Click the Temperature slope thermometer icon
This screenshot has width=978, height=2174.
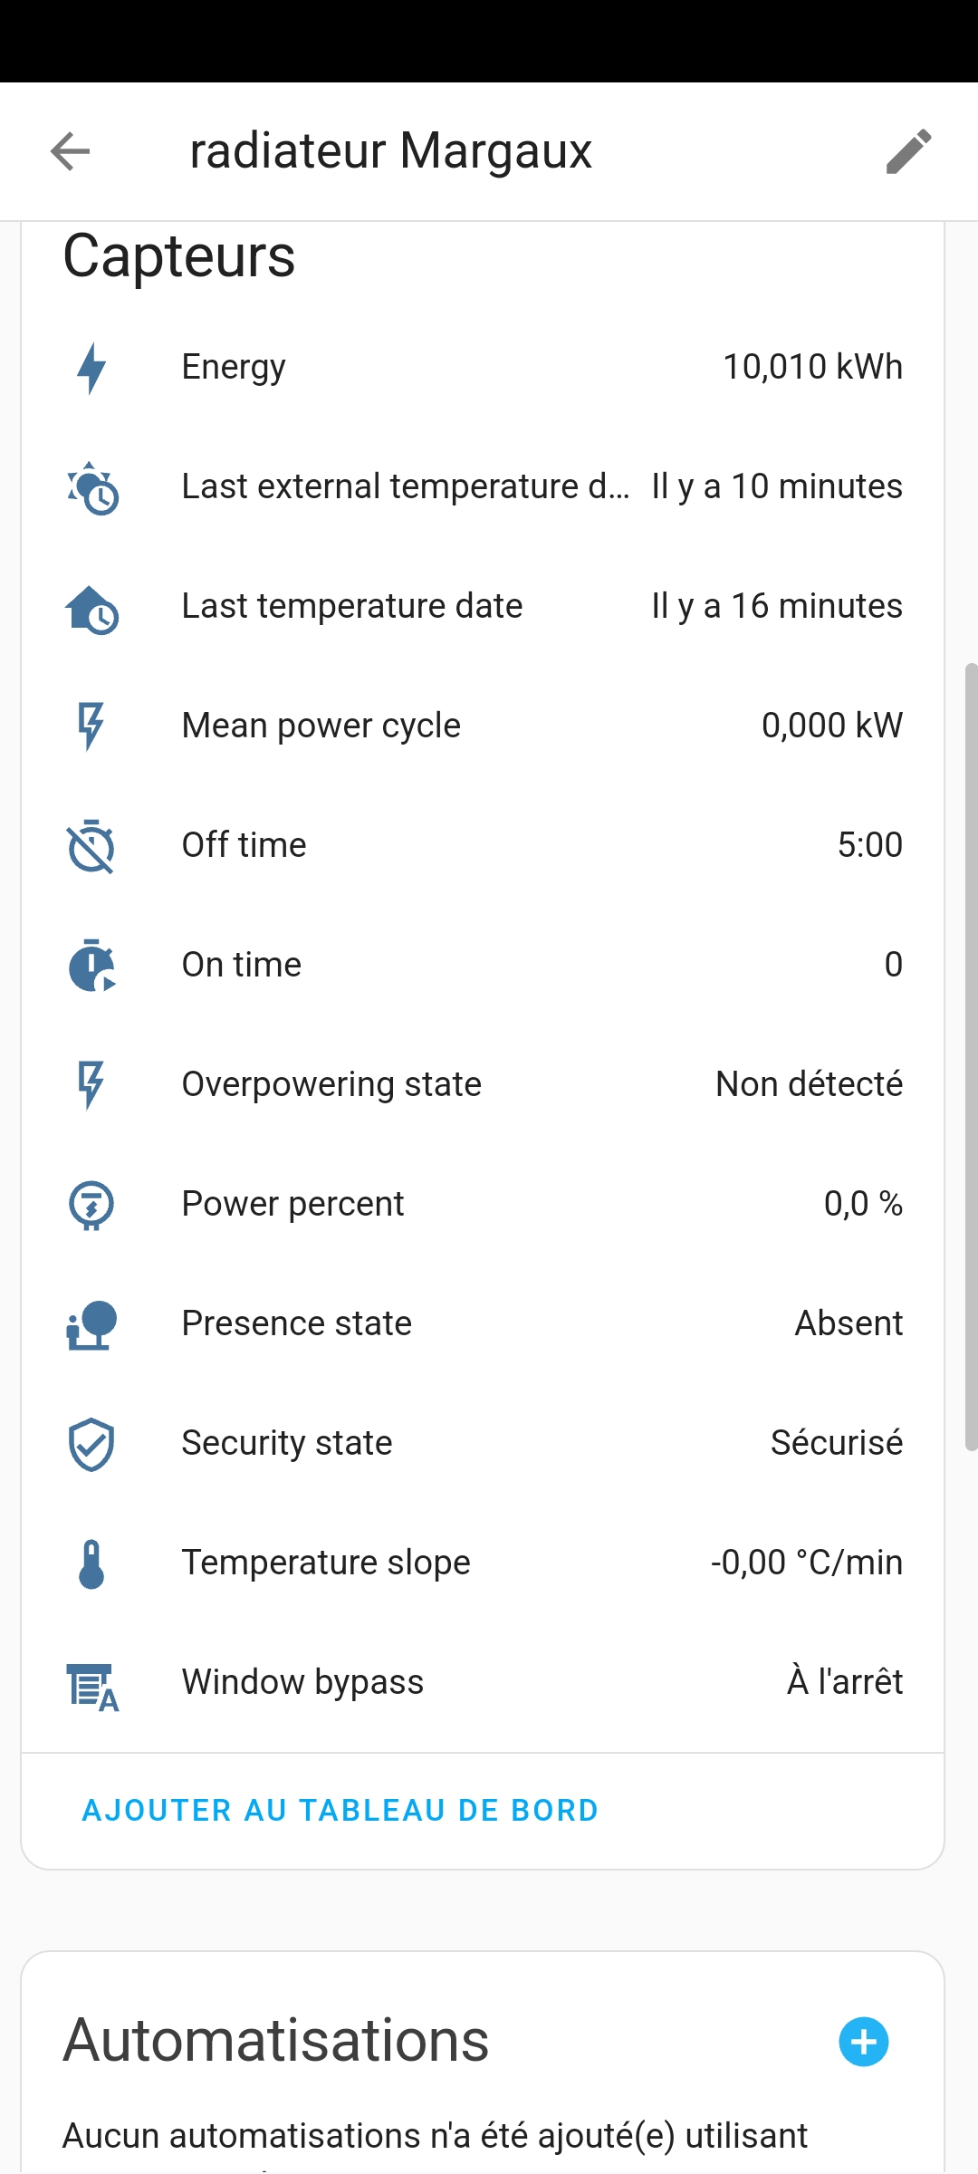[91, 1563]
